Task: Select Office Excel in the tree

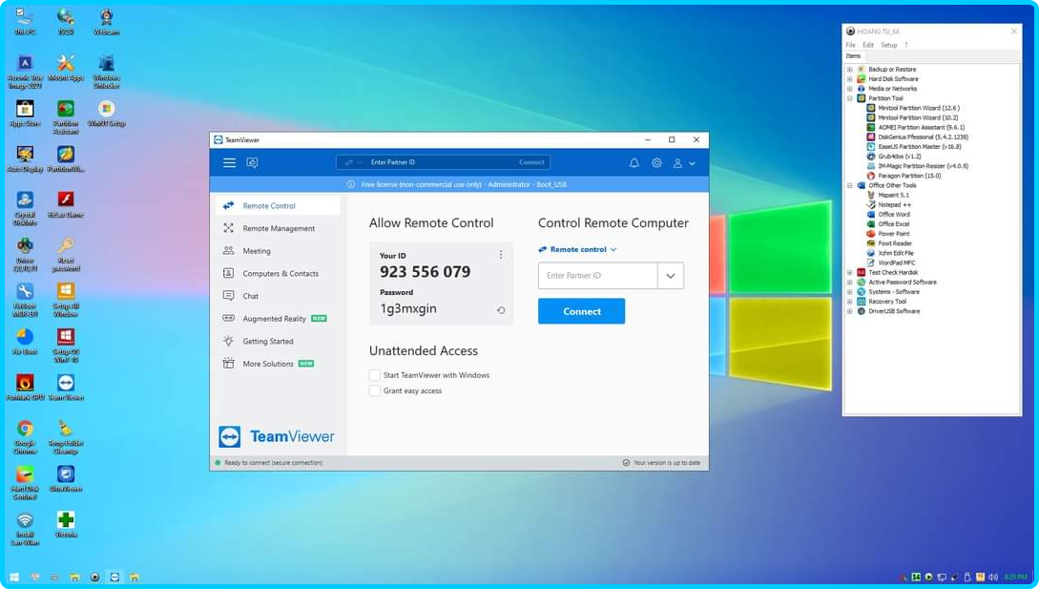Action: click(x=895, y=224)
